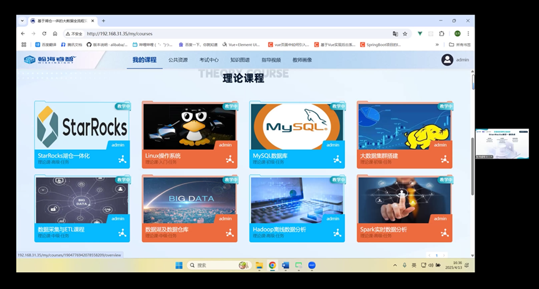Open the 考试中心 navigation tab
The image size is (539, 289).
point(209,60)
